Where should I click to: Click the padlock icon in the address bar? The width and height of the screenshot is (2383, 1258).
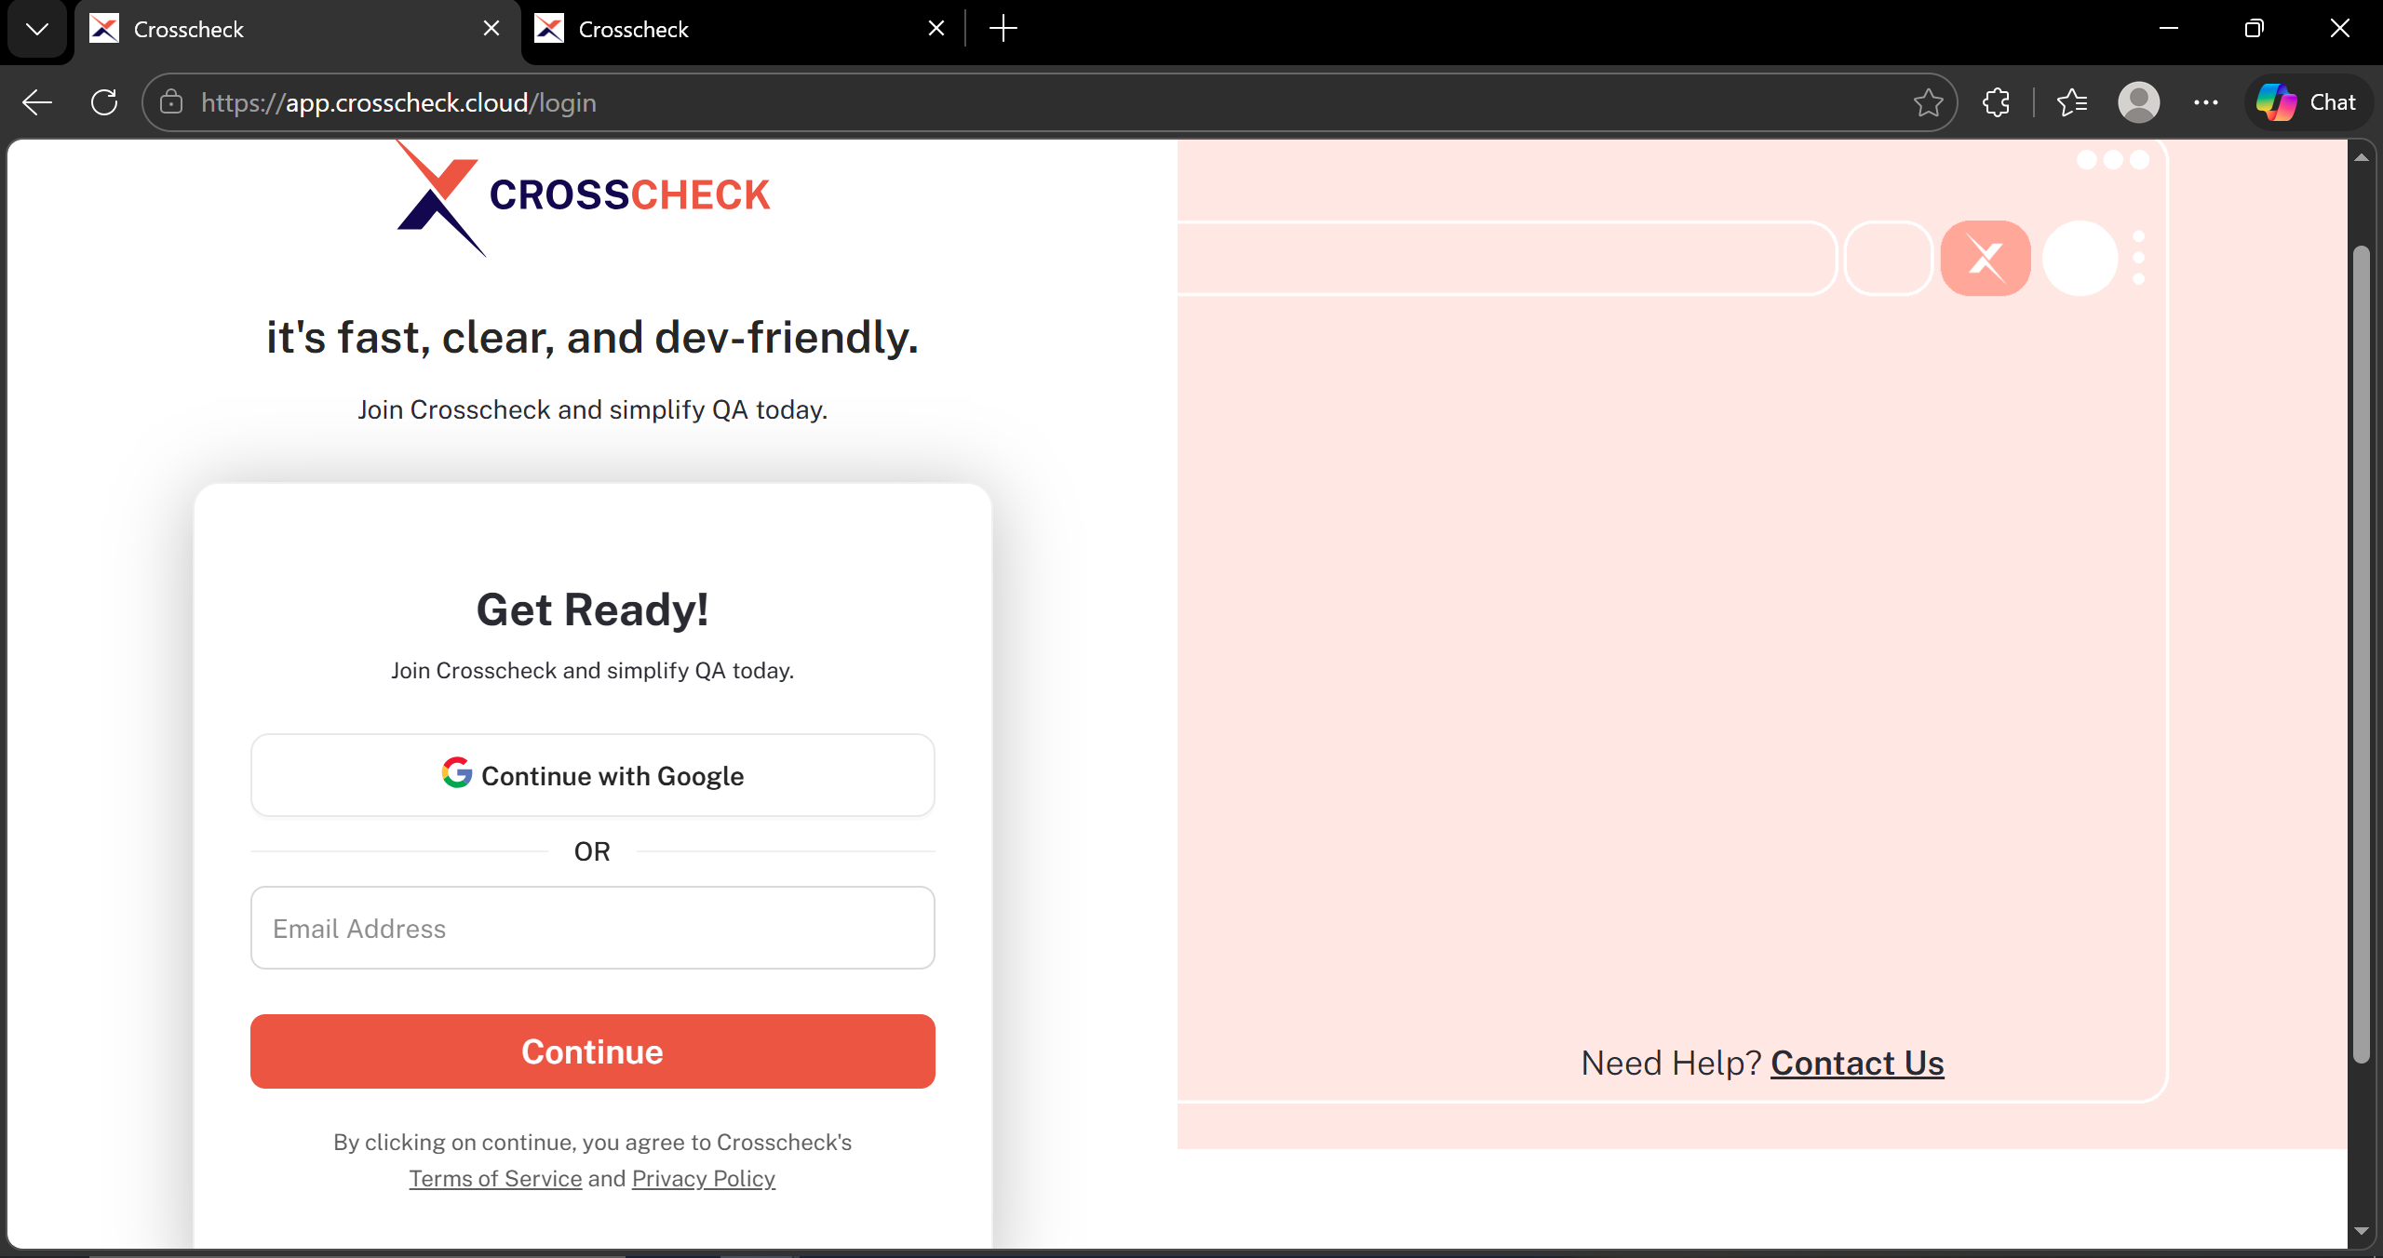click(171, 102)
